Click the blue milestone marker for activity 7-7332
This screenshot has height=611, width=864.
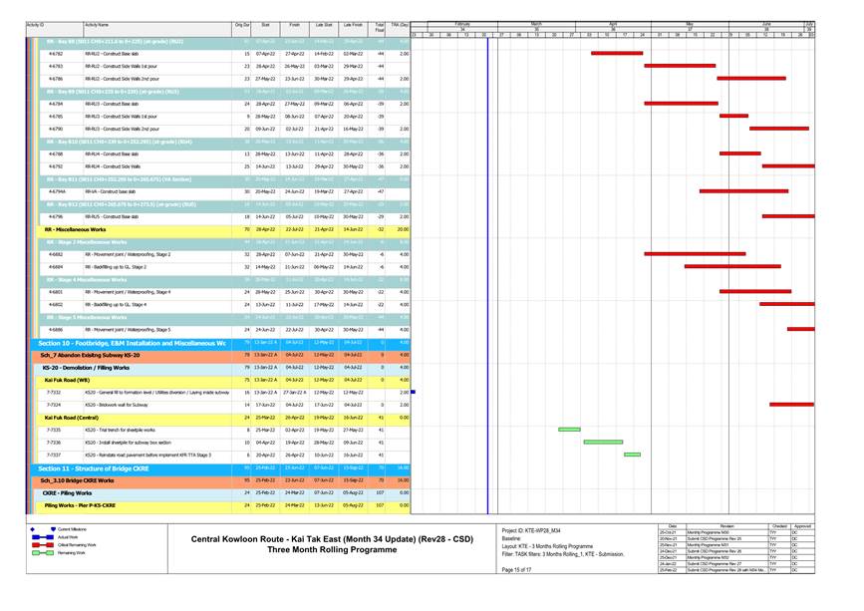pyautogui.click(x=413, y=392)
